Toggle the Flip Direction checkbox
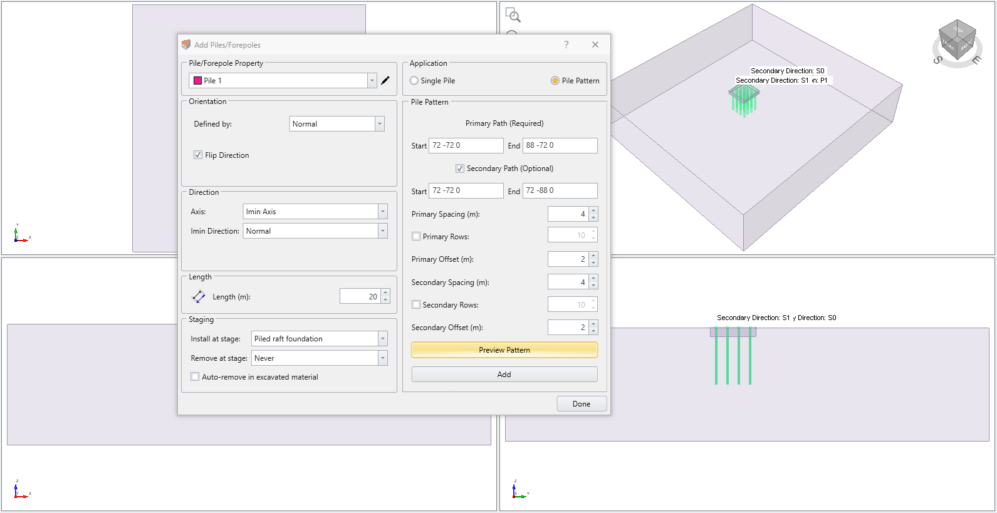The image size is (997, 513). point(198,155)
